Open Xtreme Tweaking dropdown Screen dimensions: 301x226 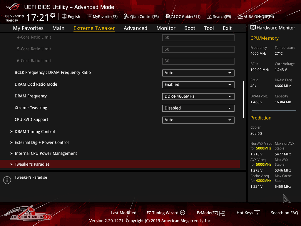198,108
